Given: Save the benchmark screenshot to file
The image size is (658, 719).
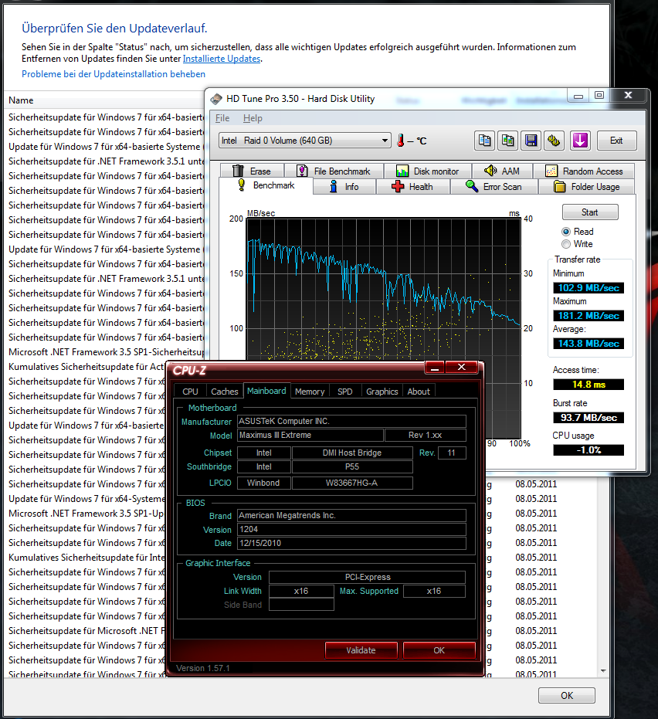Looking at the screenshot, I should (531, 140).
